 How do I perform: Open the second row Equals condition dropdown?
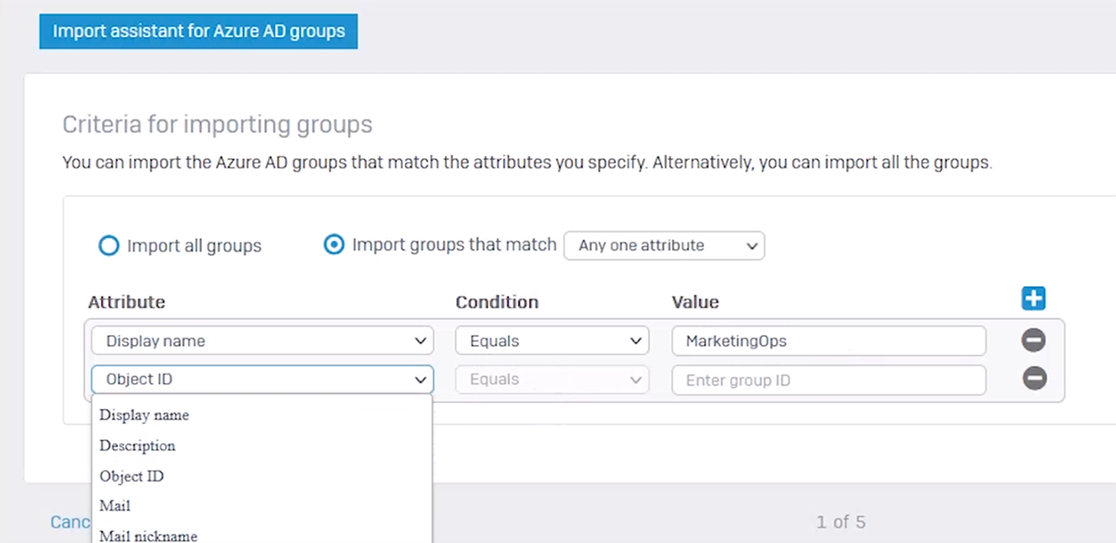tap(552, 379)
